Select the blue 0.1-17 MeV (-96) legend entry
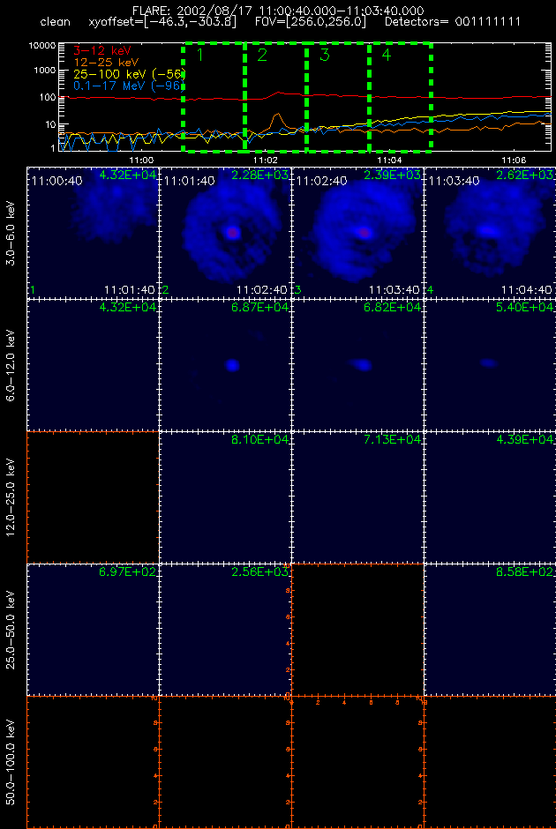 click(x=129, y=85)
